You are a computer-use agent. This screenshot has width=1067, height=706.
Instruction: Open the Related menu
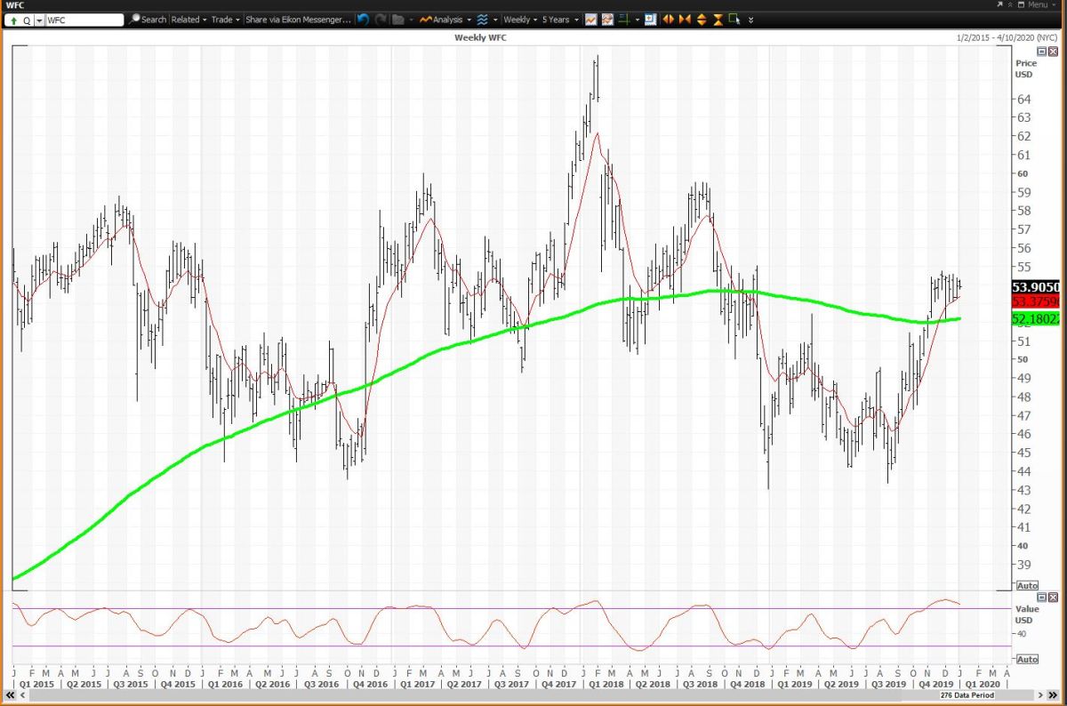pyautogui.click(x=189, y=20)
